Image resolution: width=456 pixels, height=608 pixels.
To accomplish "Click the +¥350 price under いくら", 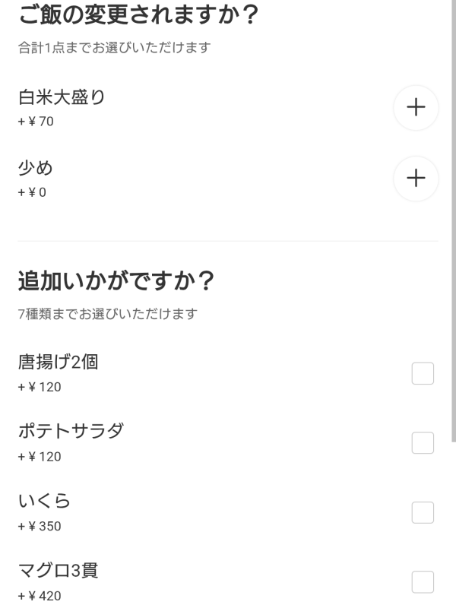I will [x=39, y=526].
